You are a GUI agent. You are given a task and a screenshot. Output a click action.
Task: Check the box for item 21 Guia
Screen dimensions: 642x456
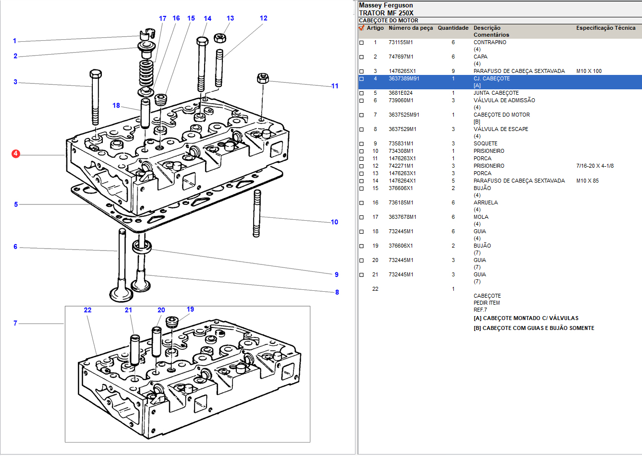(x=361, y=275)
